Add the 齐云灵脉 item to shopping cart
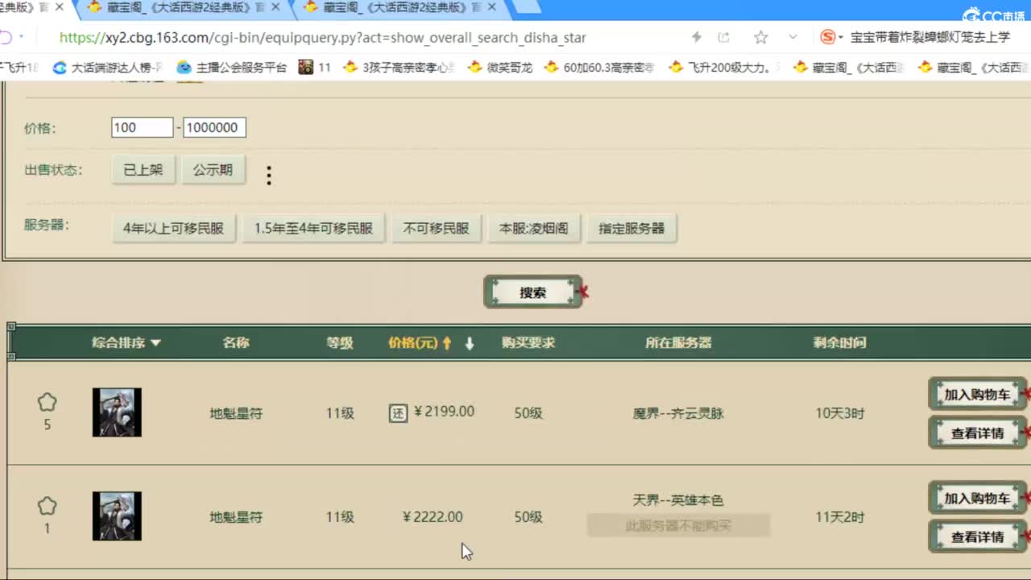Image resolution: width=1031 pixels, height=580 pixels. pyautogui.click(x=977, y=395)
